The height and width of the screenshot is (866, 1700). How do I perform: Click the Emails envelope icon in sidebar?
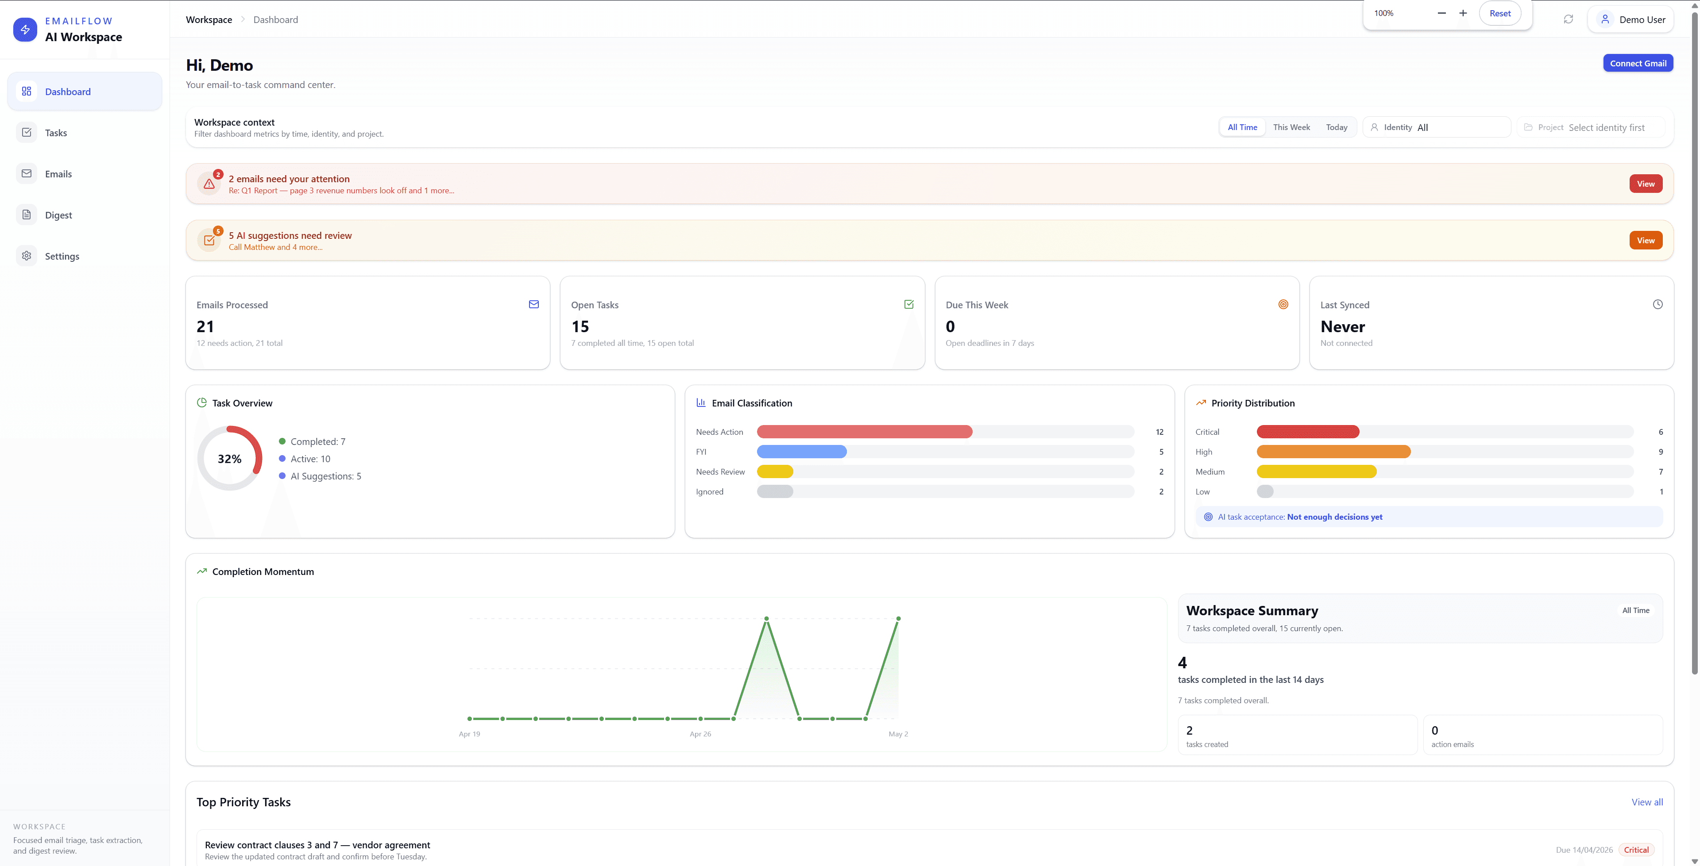point(27,173)
